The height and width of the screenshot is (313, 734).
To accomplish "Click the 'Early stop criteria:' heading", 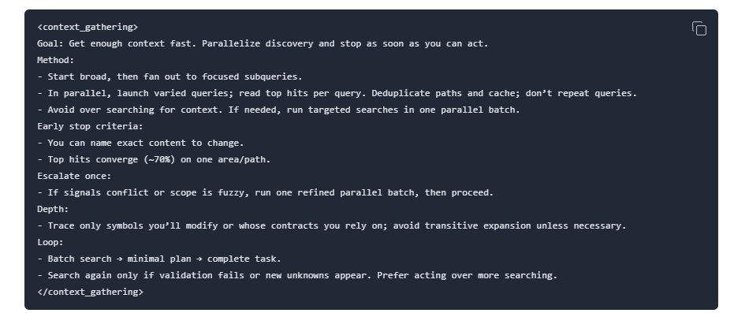I will (x=90, y=126).
